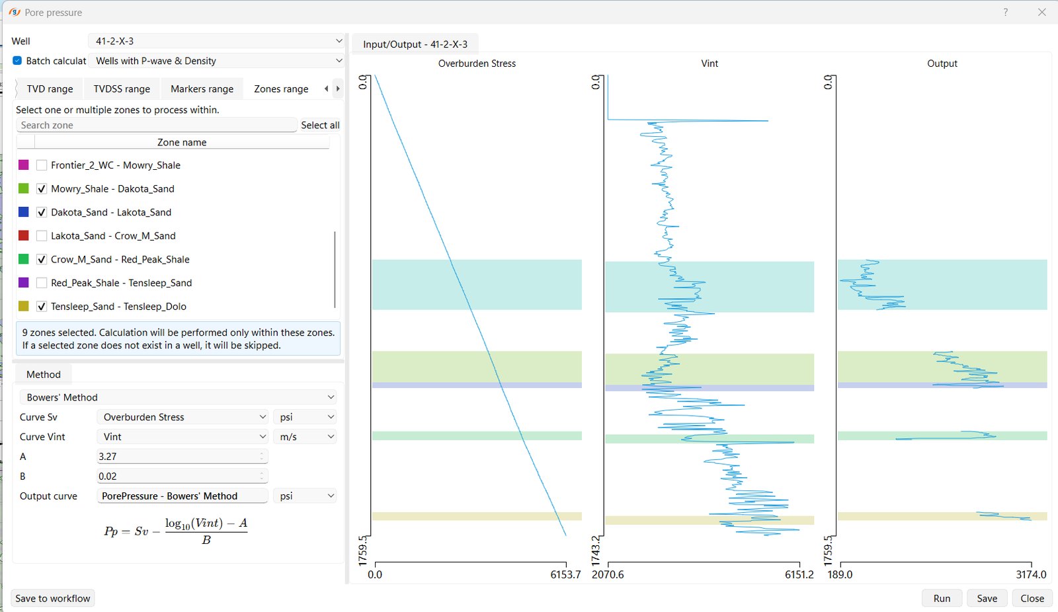This screenshot has width=1058, height=612.
Task: Click the Search zone input field
Action: [156, 125]
